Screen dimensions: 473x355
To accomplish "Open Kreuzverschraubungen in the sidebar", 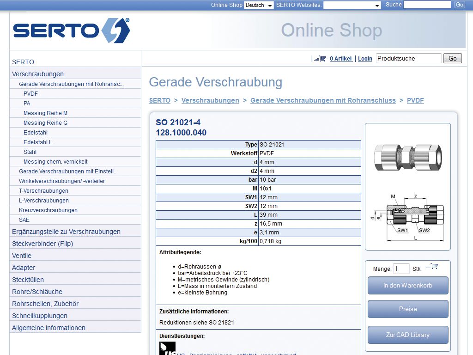I will click(48, 210).
